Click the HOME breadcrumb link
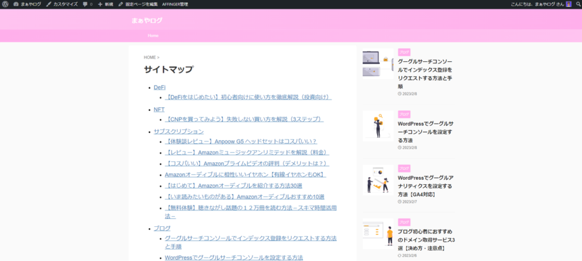The width and height of the screenshot is (582, 261). (150, 57)
